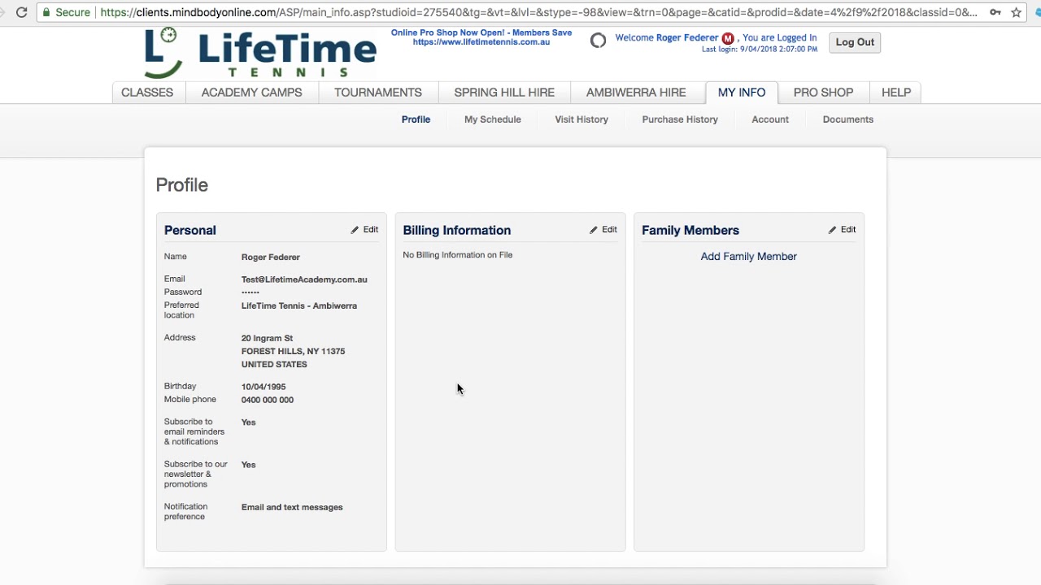
Task: Click the loading circle icon beside Welcome
Action: click(x=598, y=41)
